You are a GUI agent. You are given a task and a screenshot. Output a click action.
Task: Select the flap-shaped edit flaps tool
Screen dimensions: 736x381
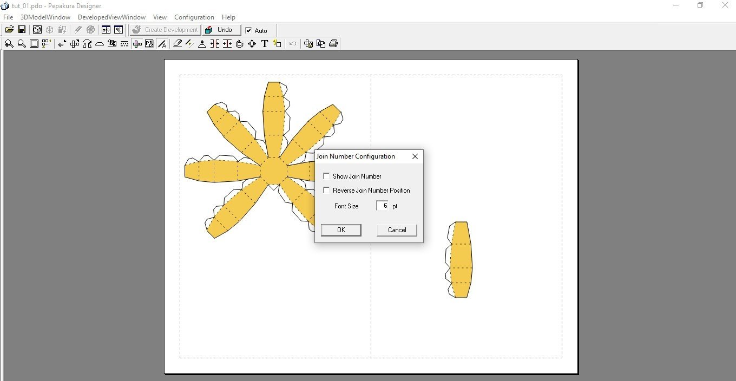(100, 44)
